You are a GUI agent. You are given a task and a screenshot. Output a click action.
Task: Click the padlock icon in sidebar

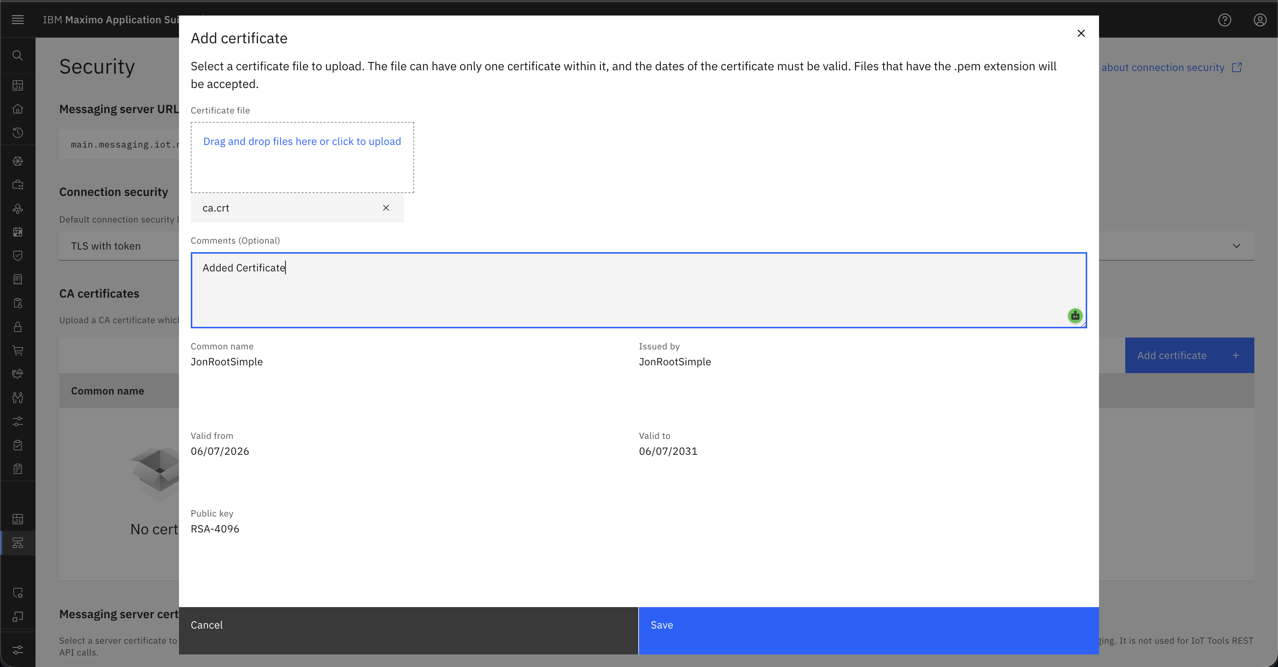18,327
